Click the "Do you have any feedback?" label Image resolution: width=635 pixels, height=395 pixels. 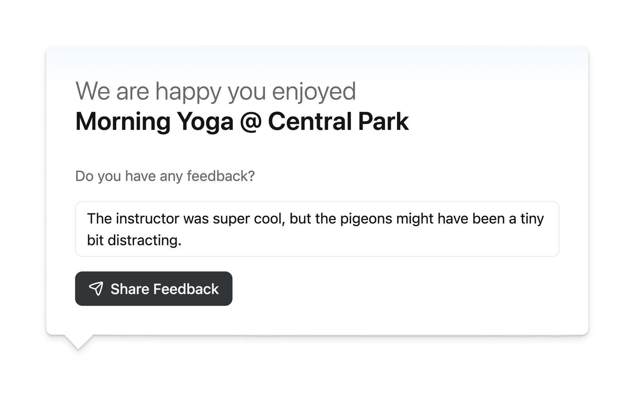point(165,176)
